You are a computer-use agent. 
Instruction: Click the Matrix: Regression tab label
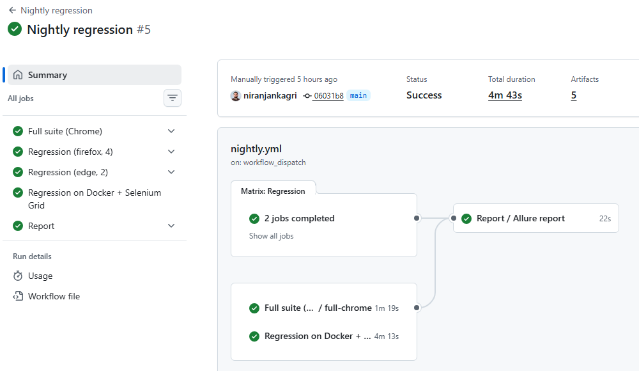tap(273, 191)
